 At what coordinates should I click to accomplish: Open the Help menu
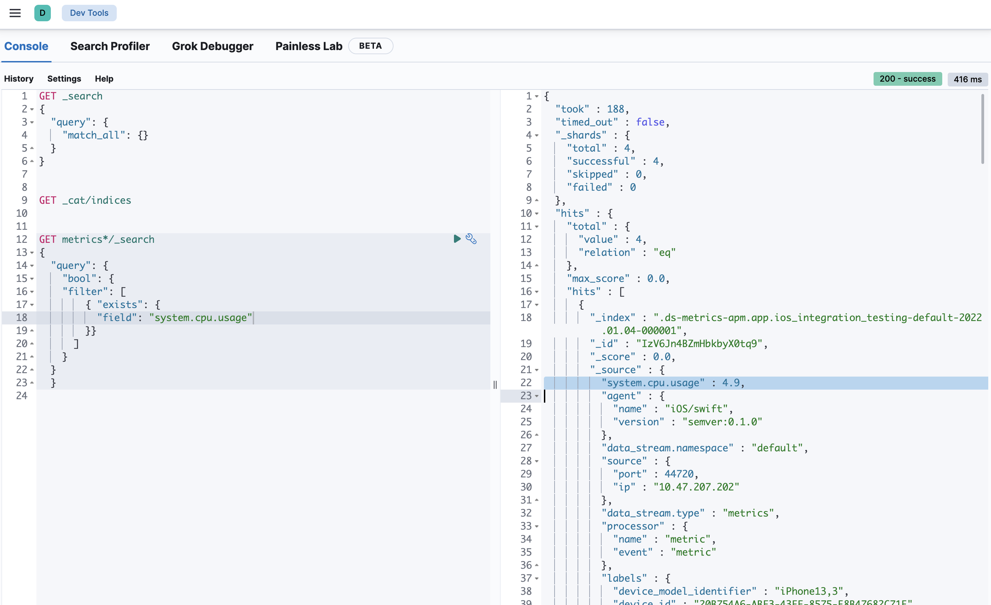(x=104, y=78)
